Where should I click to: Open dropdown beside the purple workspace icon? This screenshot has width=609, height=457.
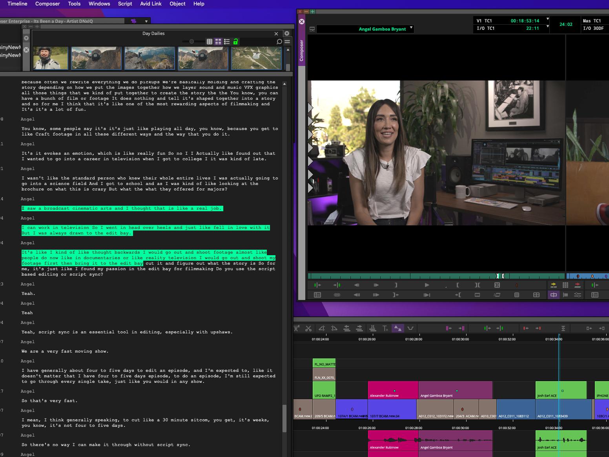(146, 21)
